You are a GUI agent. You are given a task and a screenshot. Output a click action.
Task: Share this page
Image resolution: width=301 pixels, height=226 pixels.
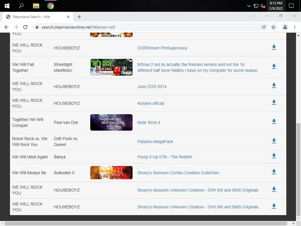click(x=264, y=27)
